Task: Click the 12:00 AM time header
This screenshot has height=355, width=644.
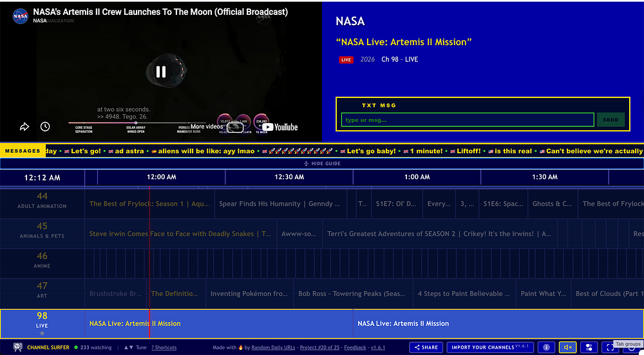Action: (x=162, y=177)
